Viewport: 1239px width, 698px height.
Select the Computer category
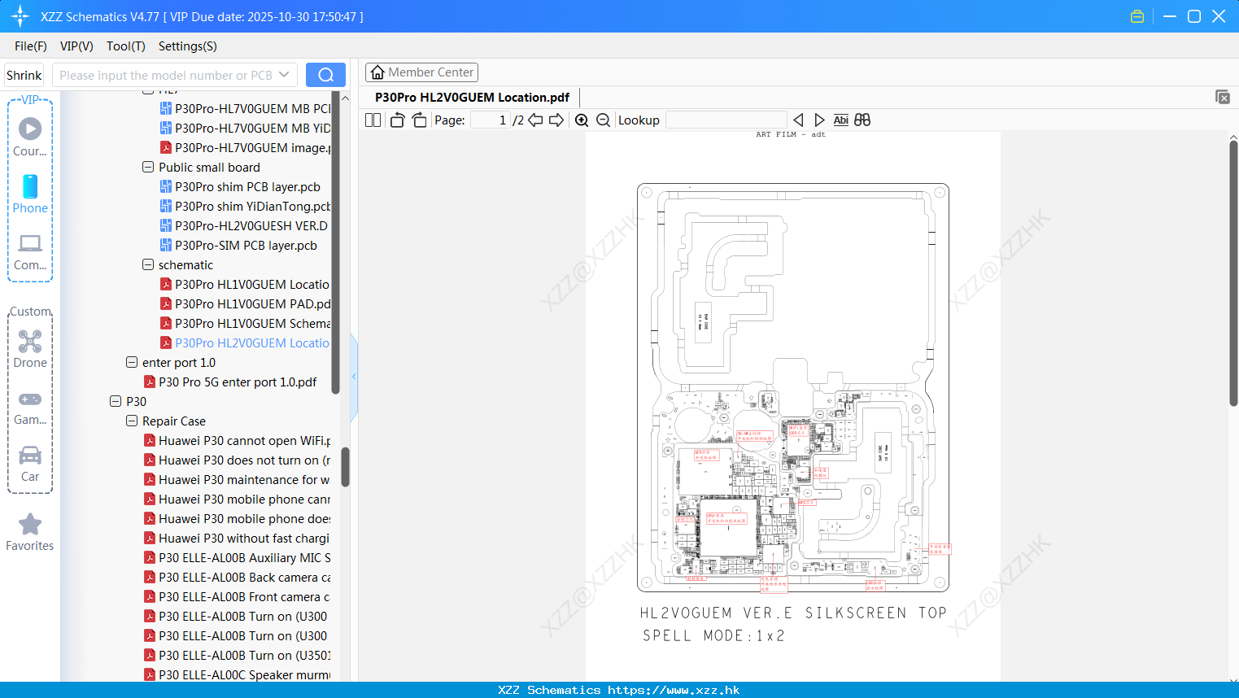(x=30, y=251)
